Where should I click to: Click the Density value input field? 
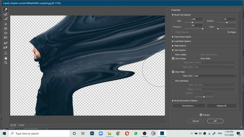pos(230,19)
